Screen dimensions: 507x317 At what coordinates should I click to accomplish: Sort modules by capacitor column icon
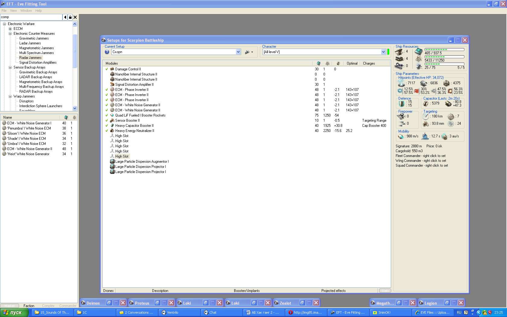click(x=338, y=63)
